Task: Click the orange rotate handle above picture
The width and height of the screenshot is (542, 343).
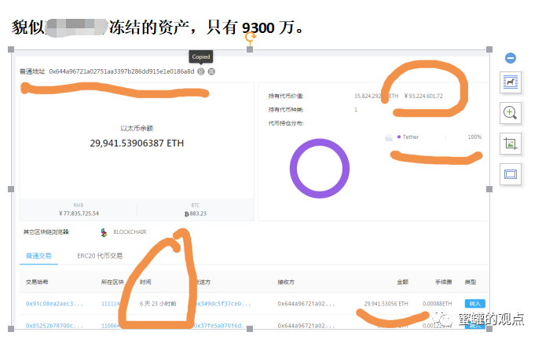Action: click(251, 37)
